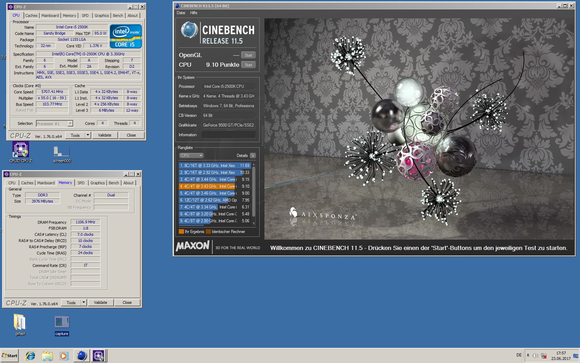Open the pifast folder on desktop
This screenshot has width=580, height=363.
point(20,324)
